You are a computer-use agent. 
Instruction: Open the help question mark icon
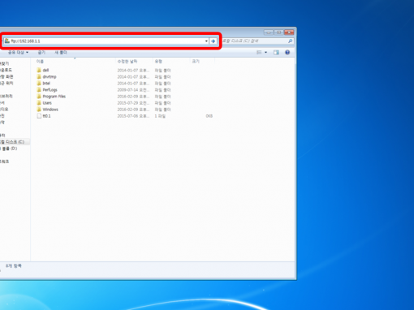click(287, 52)
